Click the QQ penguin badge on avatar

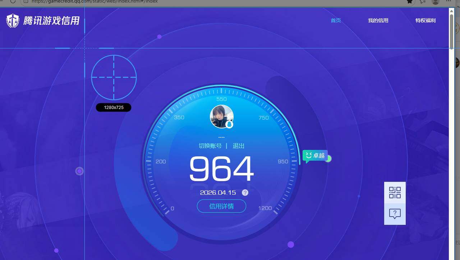229,124
